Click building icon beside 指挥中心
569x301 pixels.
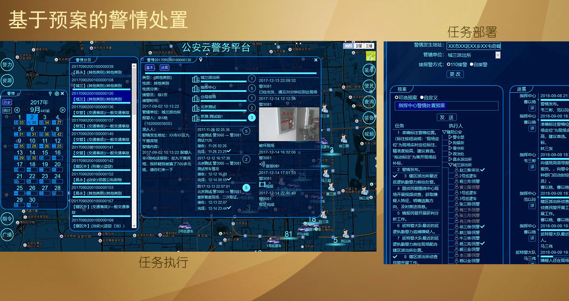pos(195,88)
